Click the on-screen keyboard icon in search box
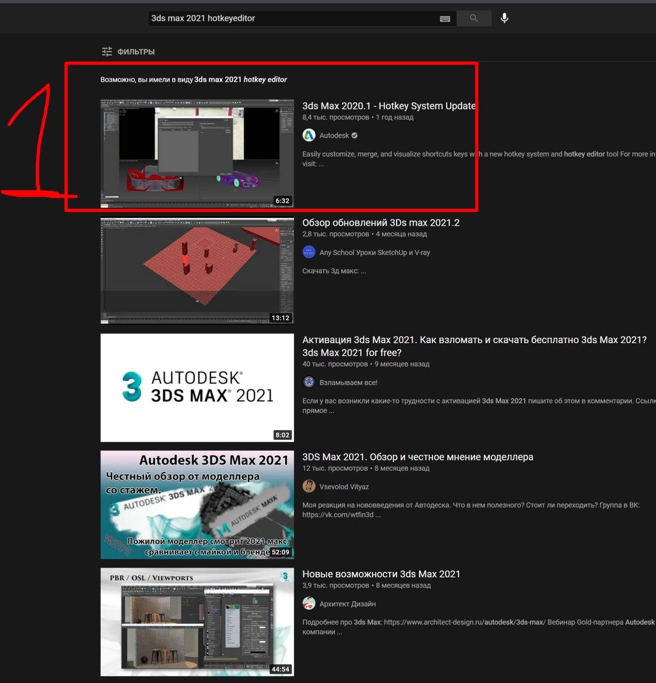656x683 pixels. tap(445, 19)
